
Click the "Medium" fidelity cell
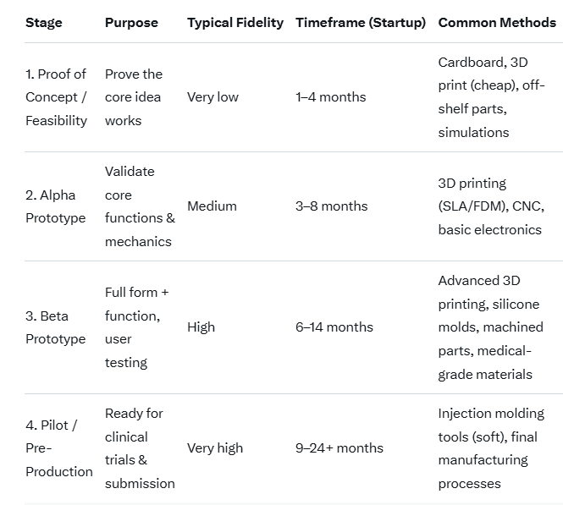point(211,206)
